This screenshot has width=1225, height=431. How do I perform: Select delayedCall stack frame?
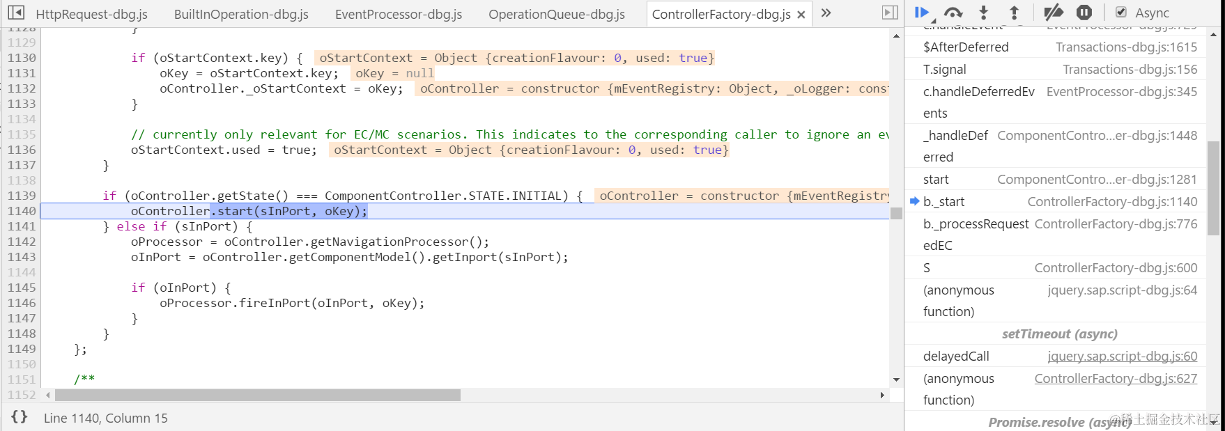(1056, 356)
